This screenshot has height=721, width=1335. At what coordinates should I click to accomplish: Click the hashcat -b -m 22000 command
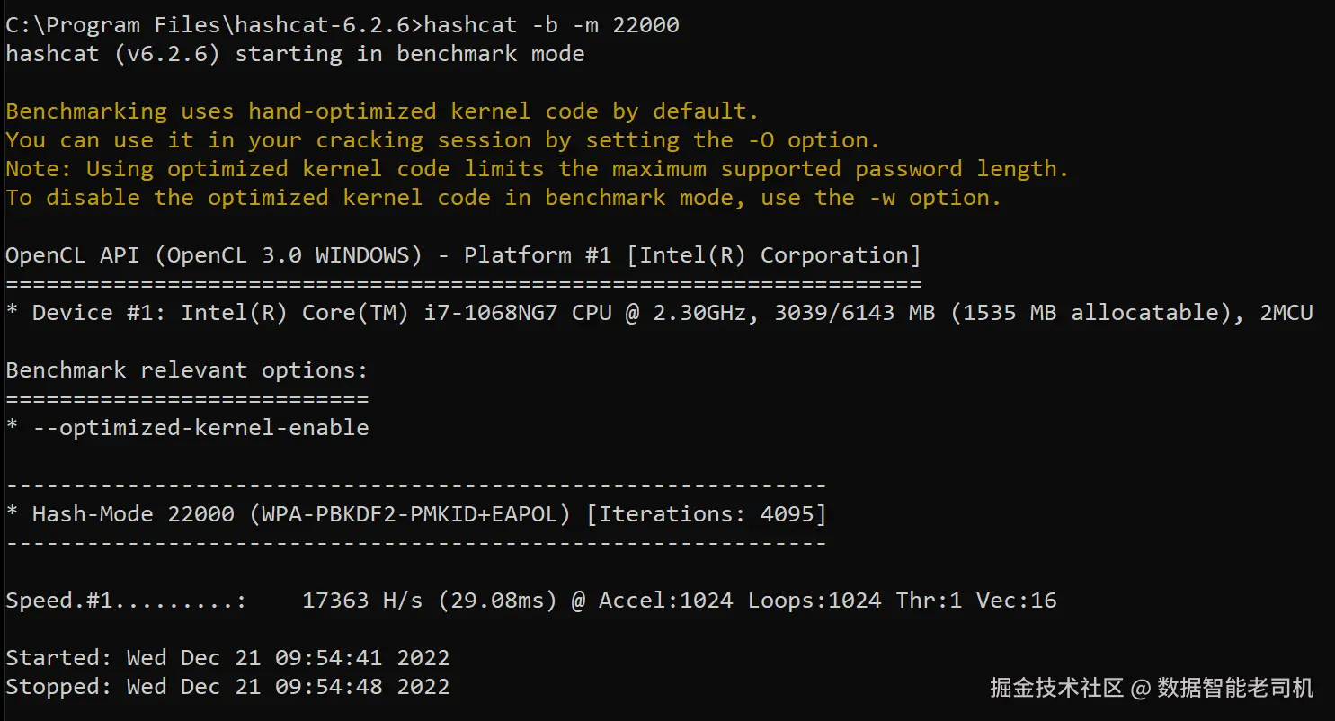(x=550, y=25)
